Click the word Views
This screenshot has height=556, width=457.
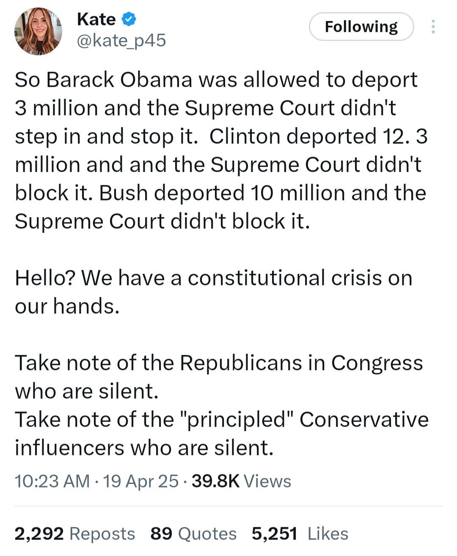coord(267,481)
